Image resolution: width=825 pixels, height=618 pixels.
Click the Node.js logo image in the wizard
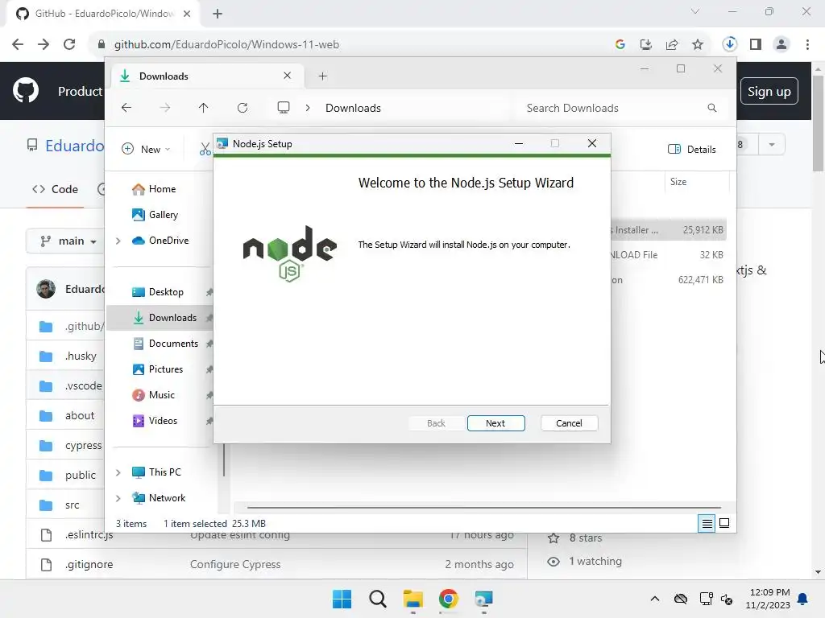pos(290,253)
